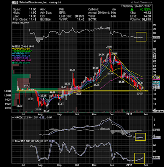Image resolution: width=164 pixels, height=167 pixels.
Task: Click the 11.16 price label
Action: pyautogui.click(x=19, y=106)
